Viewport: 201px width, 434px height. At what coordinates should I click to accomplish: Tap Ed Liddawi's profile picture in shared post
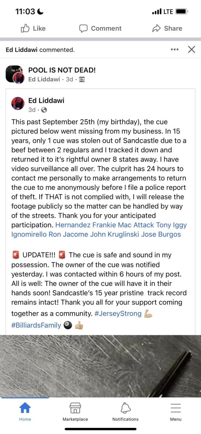(18, 103)
